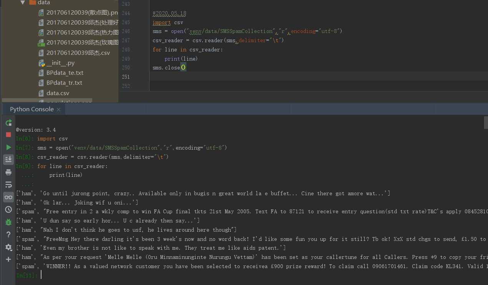Click the file icon of 邱杰(处理好
Image resolution: width=488 pixels, height=285 pixels.
pyautogui.click(x=41, y=22)
